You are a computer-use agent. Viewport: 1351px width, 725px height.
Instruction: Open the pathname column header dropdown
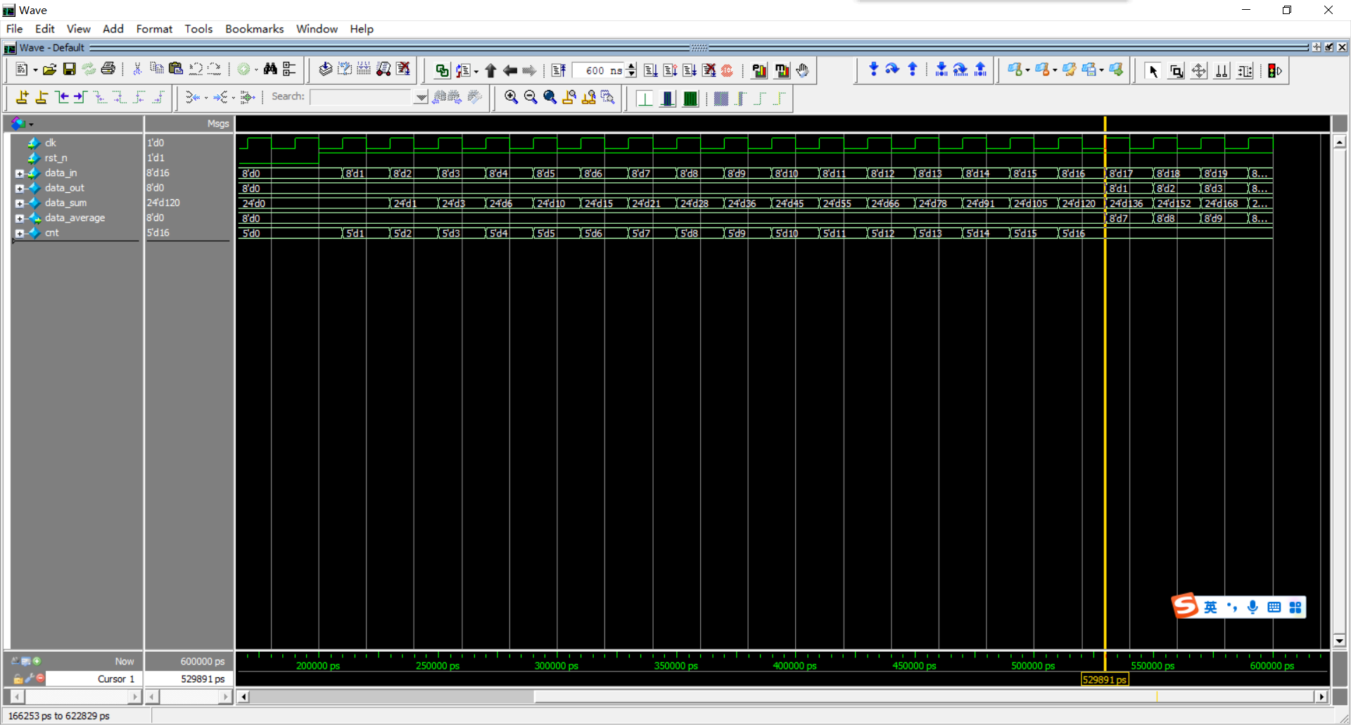(x=31, y=124)
